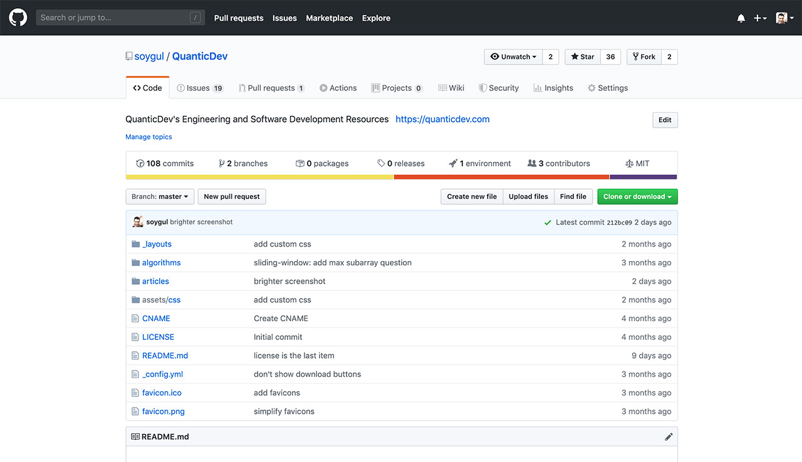Click the README.md file icon in list
This screenshot has width=802, height=462.
[135, 356]
